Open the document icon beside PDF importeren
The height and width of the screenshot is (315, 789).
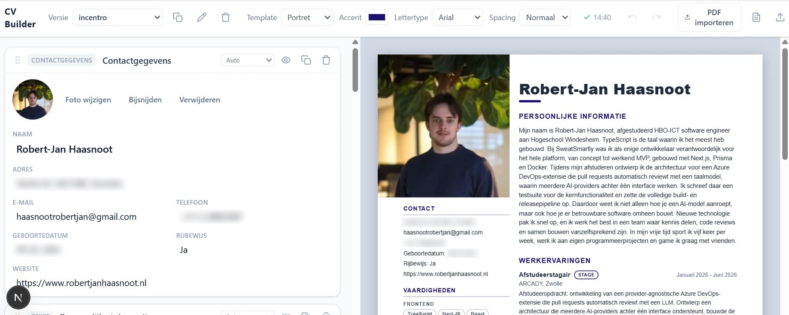click(756, 17)
